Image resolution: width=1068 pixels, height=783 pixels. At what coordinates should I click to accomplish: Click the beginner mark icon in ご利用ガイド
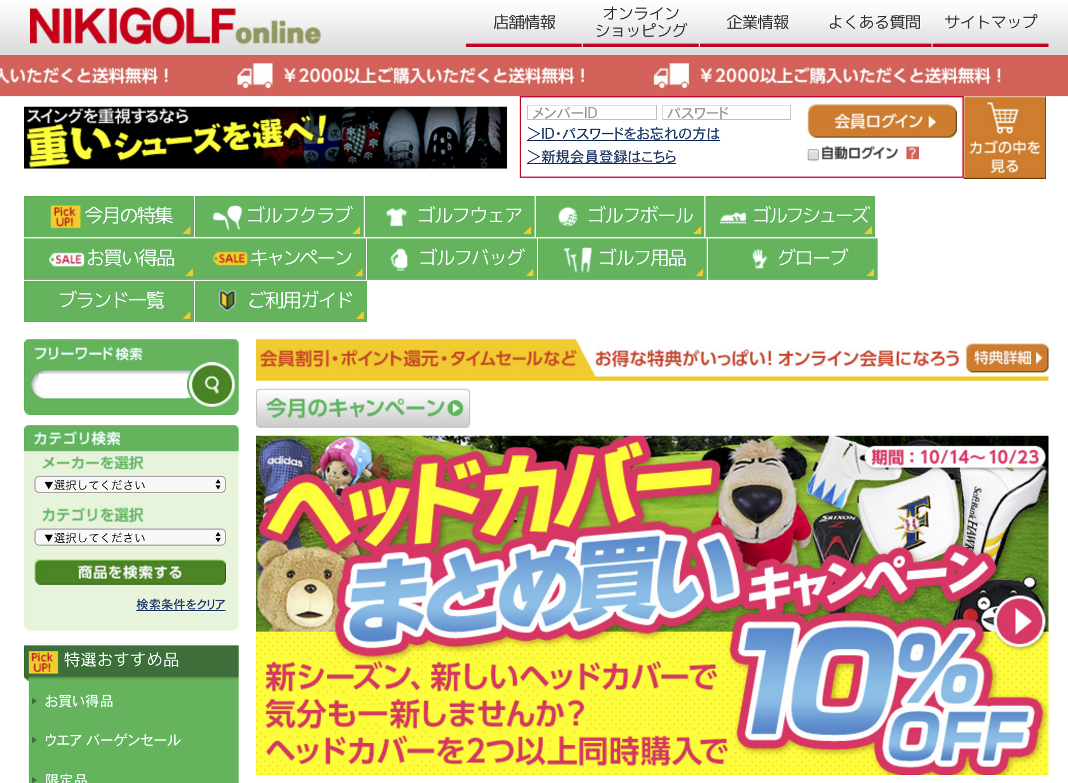coord(228,300)
